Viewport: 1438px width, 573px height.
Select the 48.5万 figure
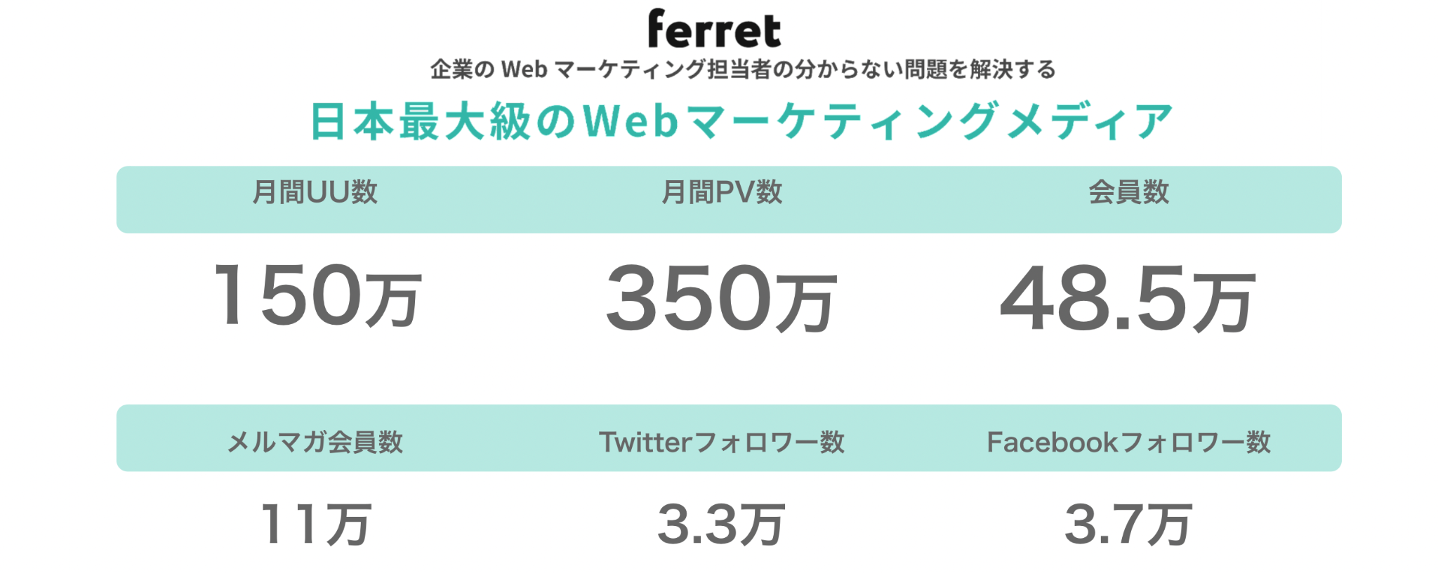1128,299
